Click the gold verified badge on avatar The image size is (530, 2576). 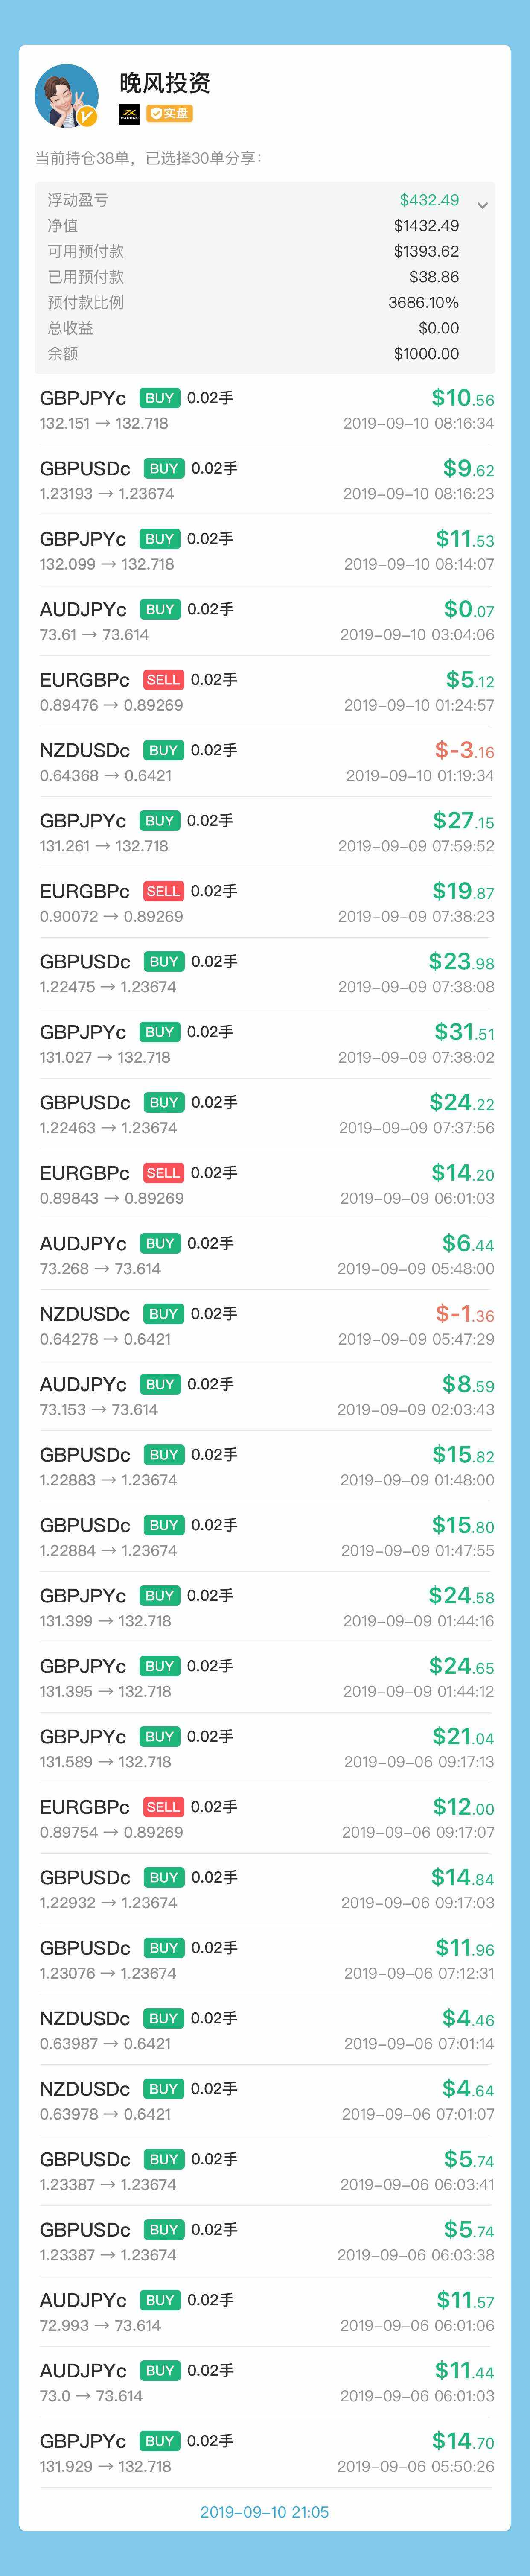87,117
